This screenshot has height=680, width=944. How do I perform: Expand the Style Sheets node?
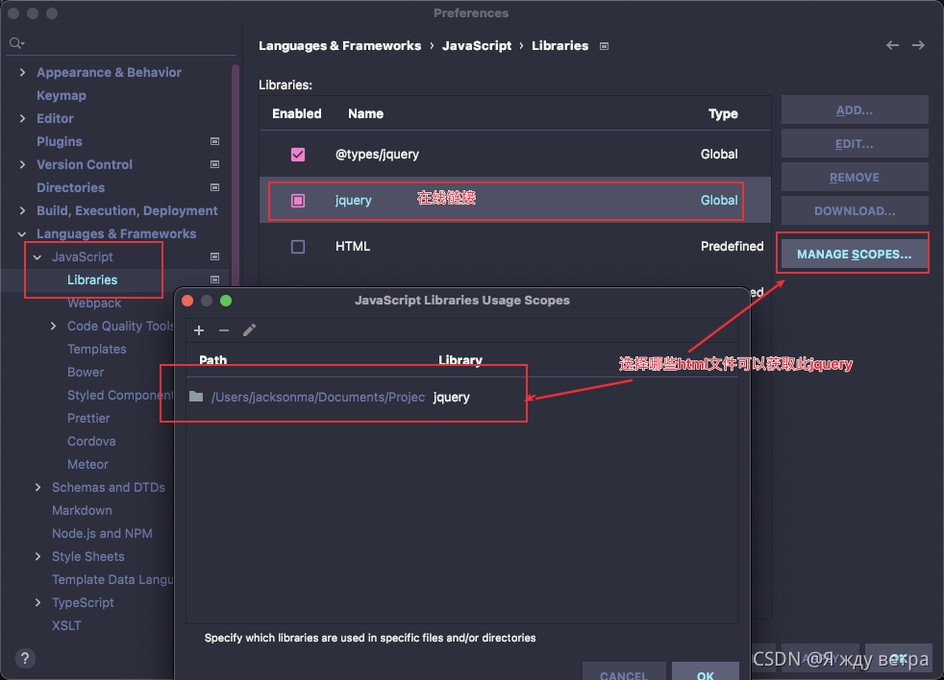pyautogui.click(x=37, y=557)
